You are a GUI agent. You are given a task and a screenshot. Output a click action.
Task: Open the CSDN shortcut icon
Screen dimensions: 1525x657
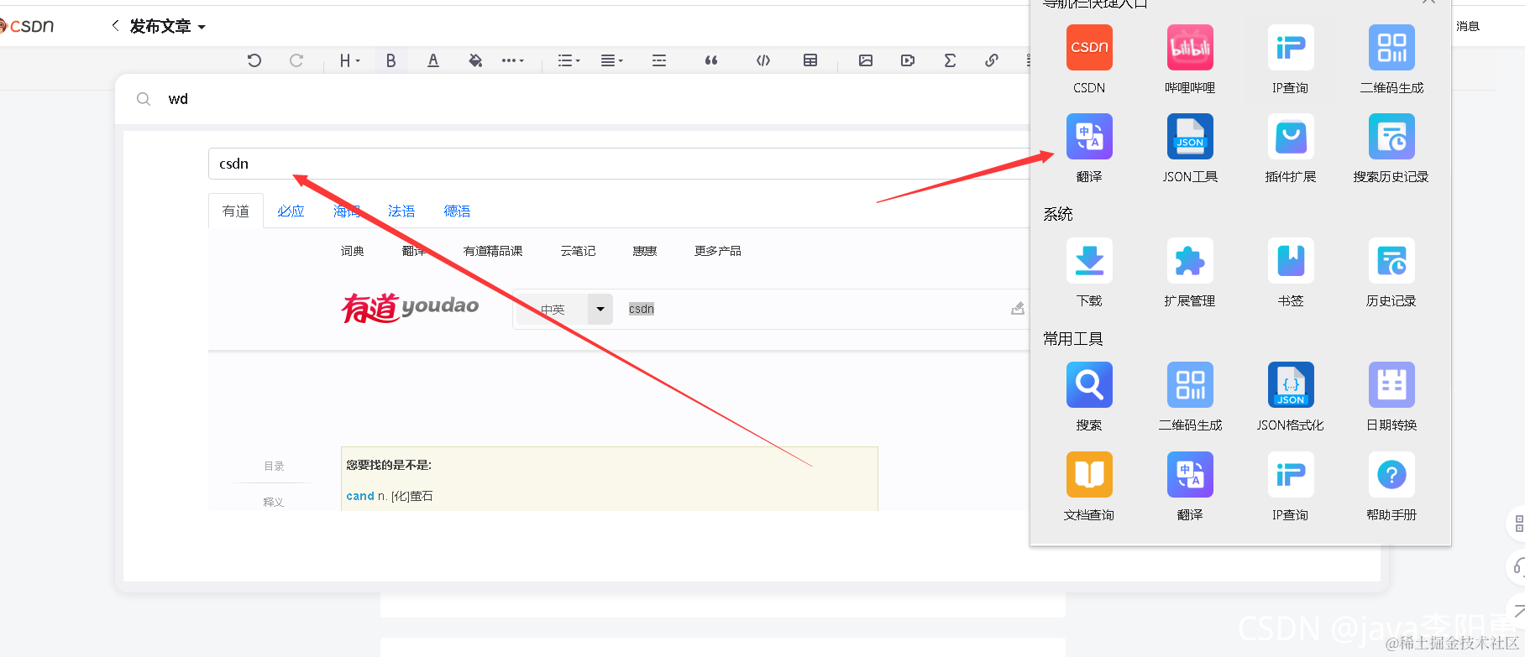tap(1089, 48)
